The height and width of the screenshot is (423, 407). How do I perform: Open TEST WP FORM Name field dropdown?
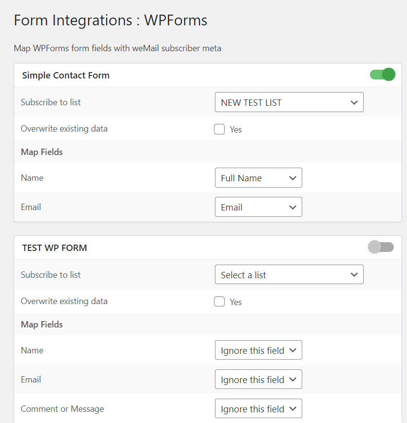coord(258,350)
